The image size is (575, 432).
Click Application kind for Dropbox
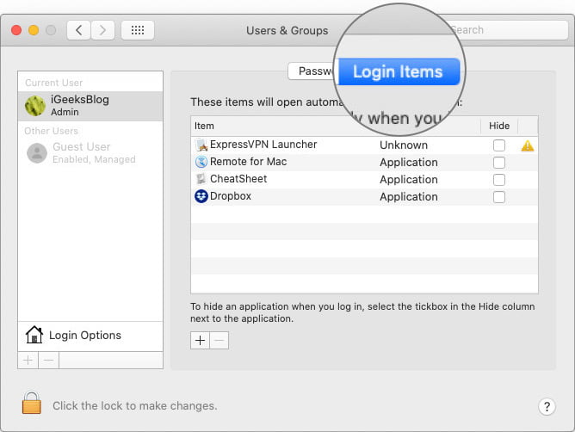click(x=409, y=197)
